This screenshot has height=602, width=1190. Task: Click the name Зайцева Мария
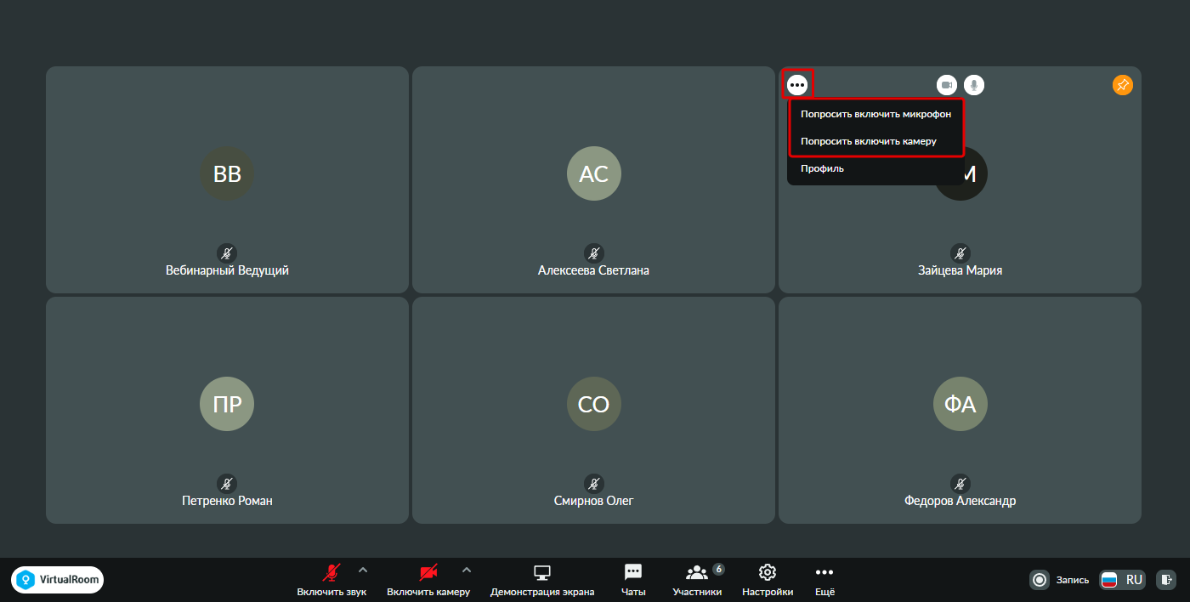(960, 270)
